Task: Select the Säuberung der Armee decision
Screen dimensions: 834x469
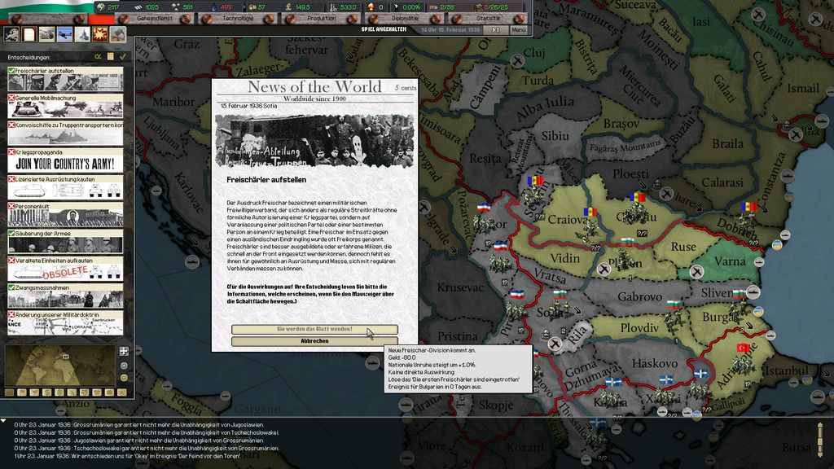Action: pos(65,241)
